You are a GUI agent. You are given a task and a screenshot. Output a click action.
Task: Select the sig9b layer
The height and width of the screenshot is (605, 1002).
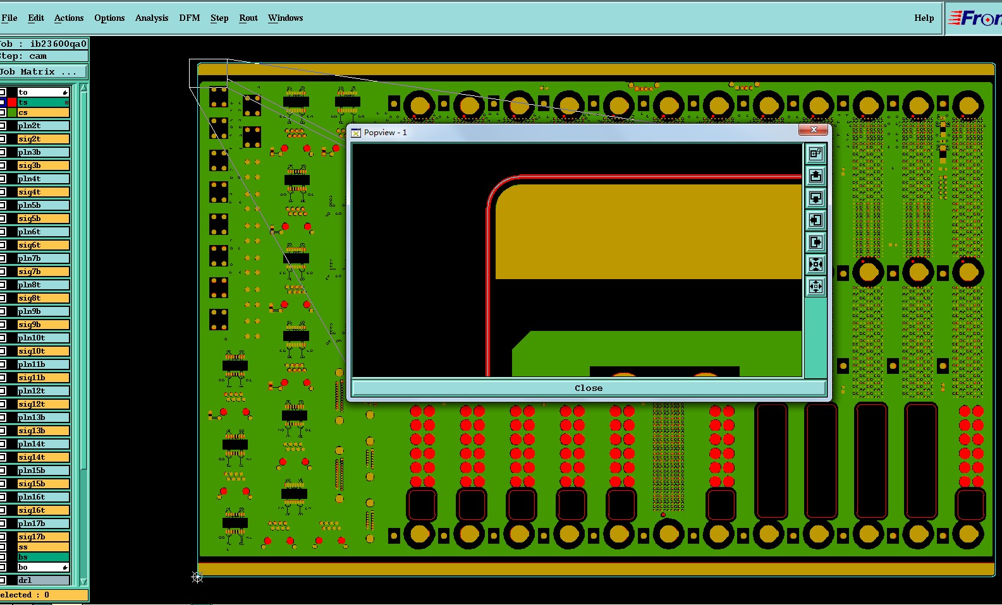tap(44, 325)
